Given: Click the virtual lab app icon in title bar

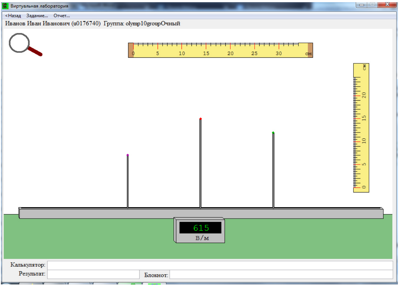Looking at the screenshot, I should (6, 6).
